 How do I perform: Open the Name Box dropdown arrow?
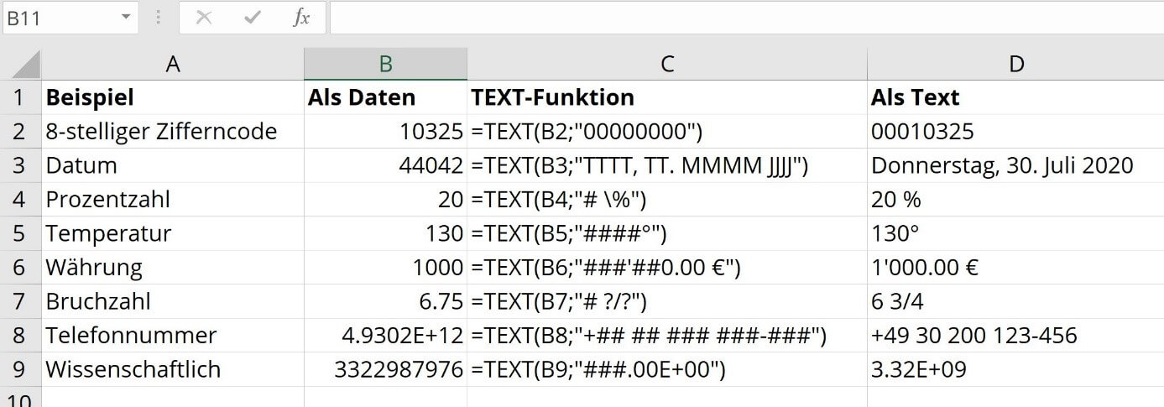click(126, 18)
